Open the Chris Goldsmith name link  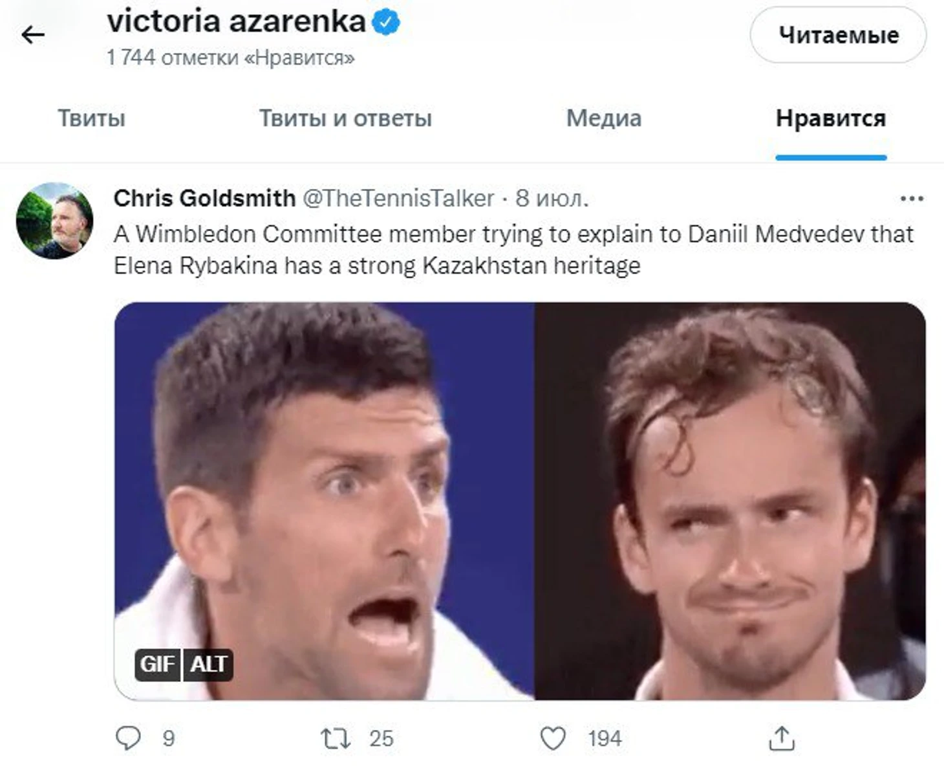[x=204, y=198]
